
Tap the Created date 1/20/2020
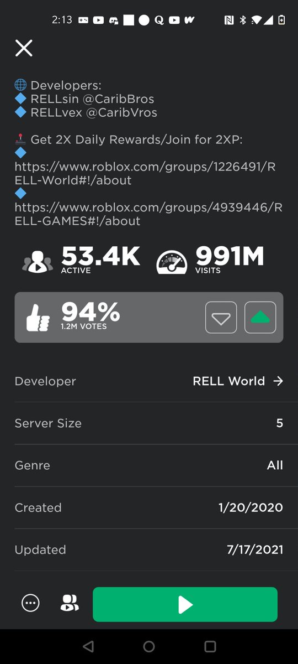click(x=251, y=507)
